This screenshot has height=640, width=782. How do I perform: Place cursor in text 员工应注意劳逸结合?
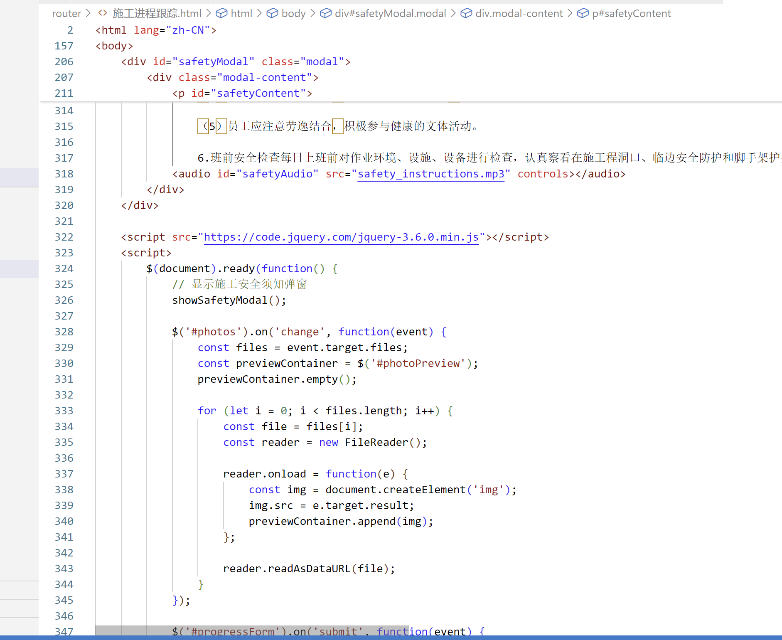point(280,126)
